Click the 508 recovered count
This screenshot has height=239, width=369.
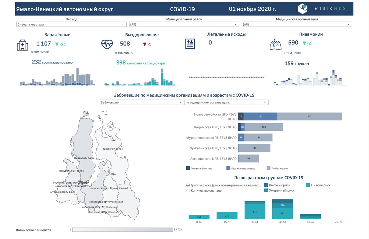(125, 44)
